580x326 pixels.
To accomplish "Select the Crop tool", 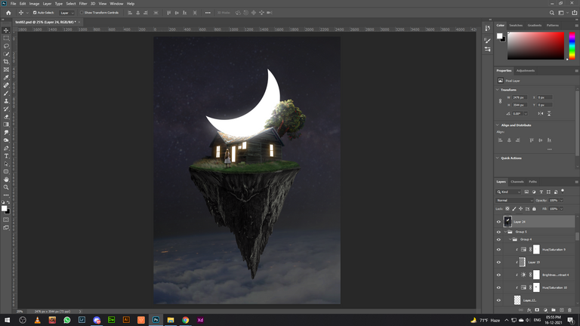I will click(x=6, y=62).
